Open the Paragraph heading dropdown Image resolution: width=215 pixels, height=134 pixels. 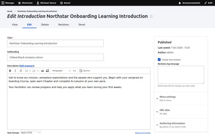pos(61,71)
